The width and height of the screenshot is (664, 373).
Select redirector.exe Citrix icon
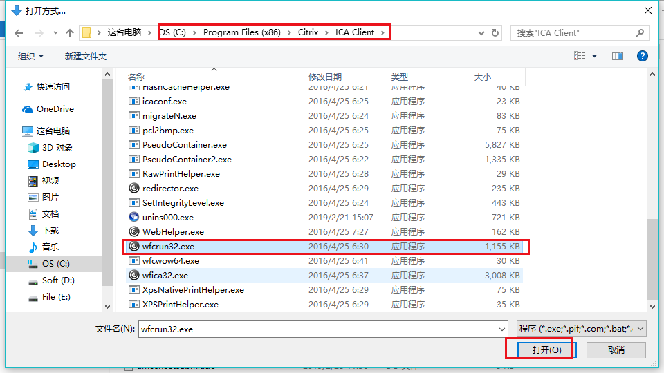point(133,188)
